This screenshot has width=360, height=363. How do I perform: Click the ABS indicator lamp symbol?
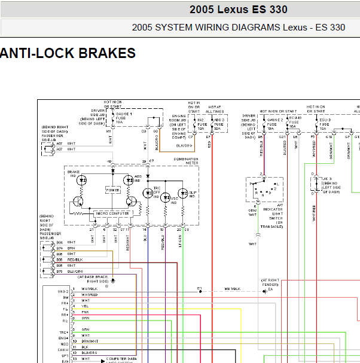coord(128,180)
